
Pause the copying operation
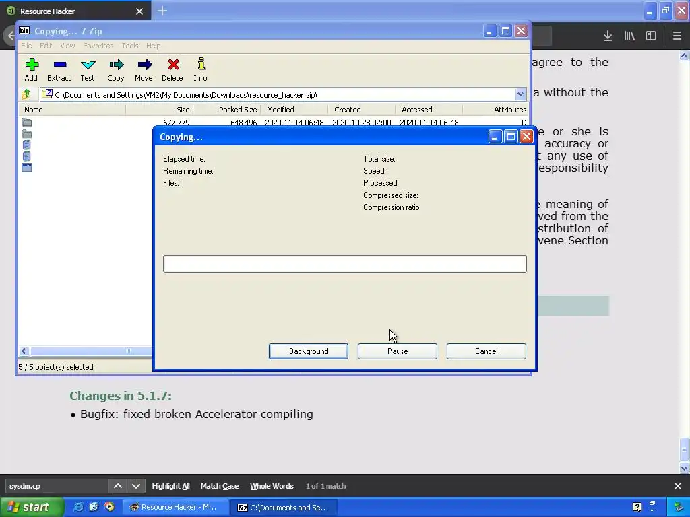(398, 351)
